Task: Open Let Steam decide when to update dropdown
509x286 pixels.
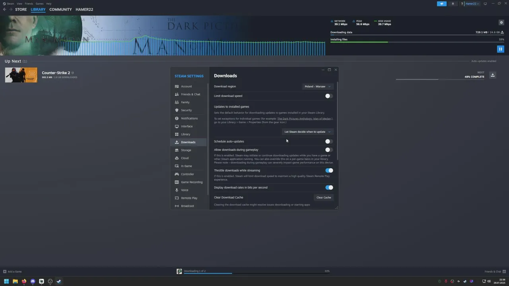Action: point(307,131)
